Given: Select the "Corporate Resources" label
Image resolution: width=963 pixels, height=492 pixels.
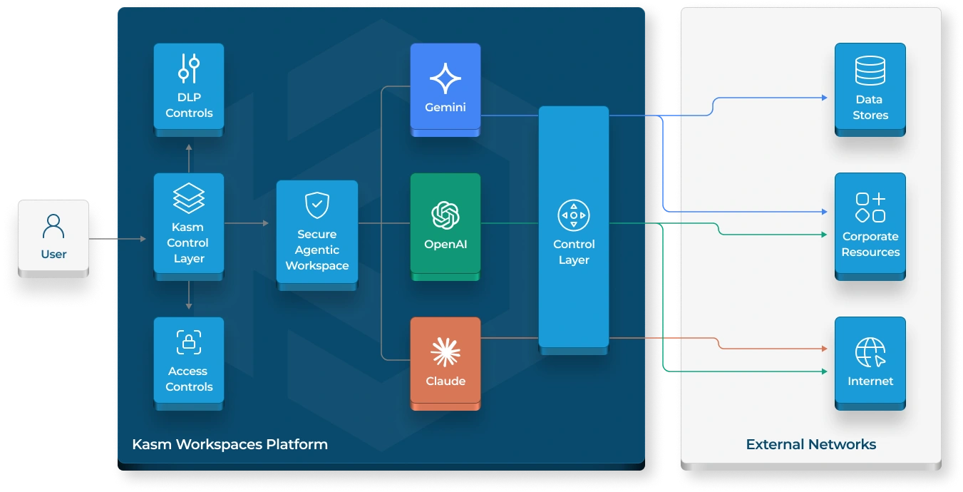Looking at the screenshot, I should coord(870,244).
